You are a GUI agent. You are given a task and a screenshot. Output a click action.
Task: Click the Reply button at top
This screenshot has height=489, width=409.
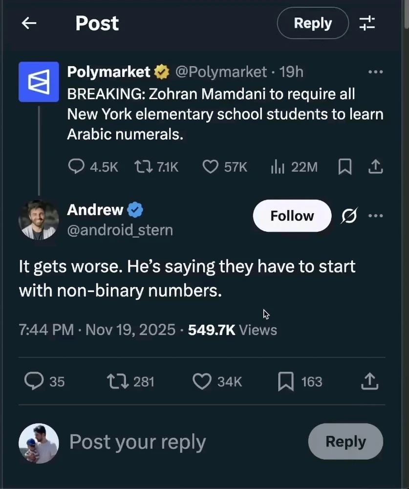313,23
